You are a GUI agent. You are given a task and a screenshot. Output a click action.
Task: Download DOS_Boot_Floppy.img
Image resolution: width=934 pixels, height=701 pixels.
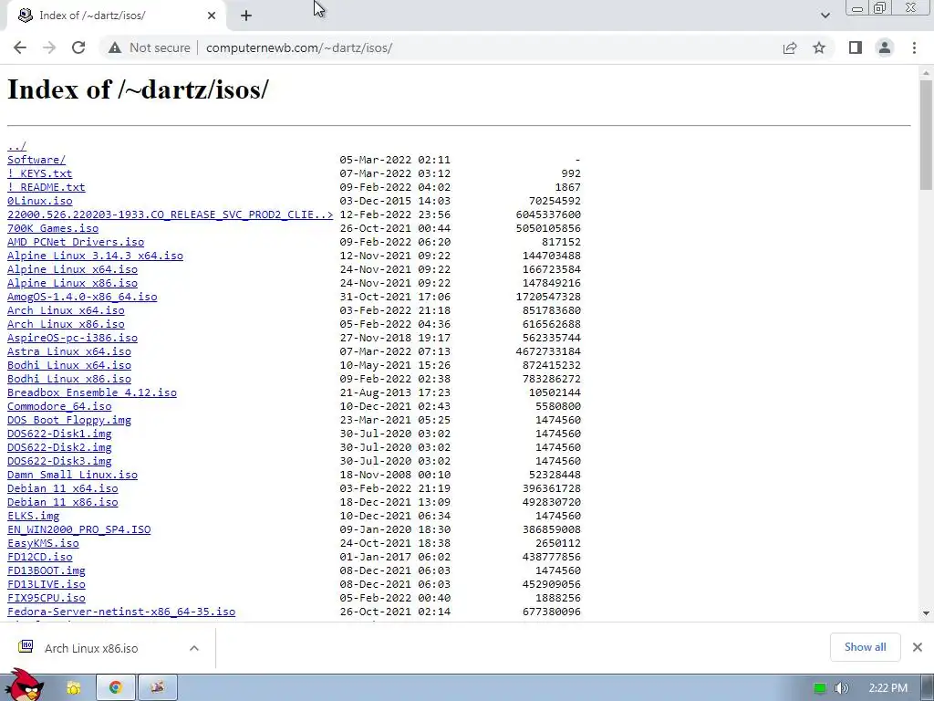coord(69,420)
